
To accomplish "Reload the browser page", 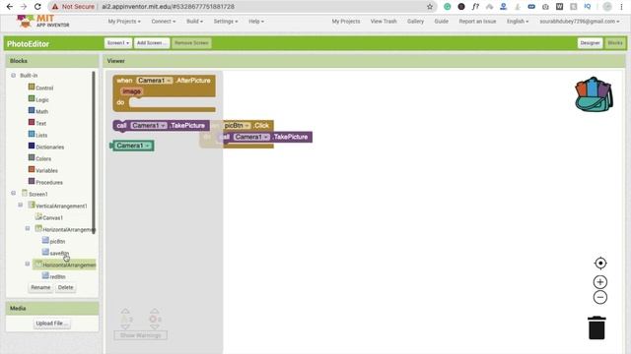I will [37, 7].
